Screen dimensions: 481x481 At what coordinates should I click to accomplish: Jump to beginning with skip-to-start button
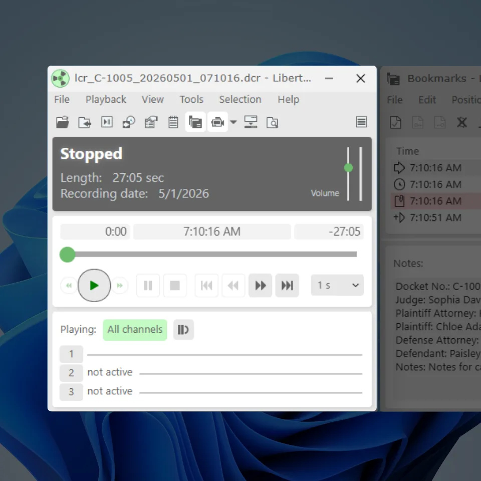[206, 286]
